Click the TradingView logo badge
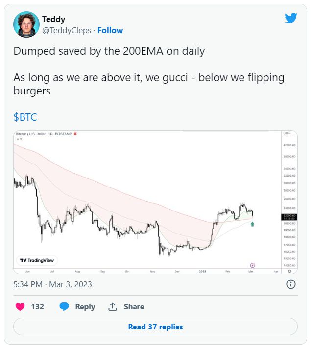The image size is (312, 351). (37, 260)
